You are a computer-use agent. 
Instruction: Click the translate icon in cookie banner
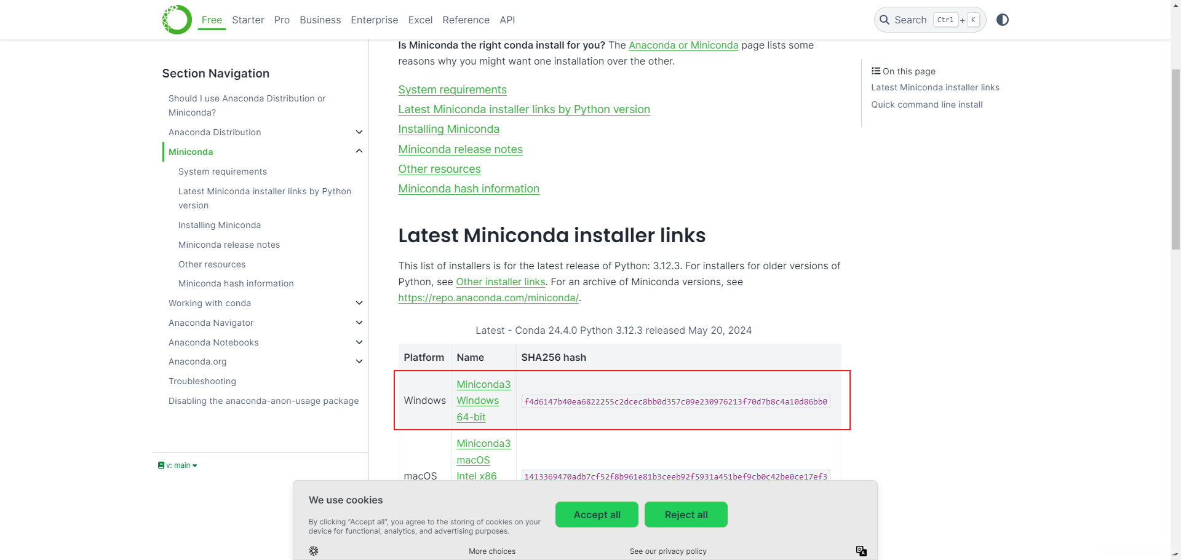861,551
